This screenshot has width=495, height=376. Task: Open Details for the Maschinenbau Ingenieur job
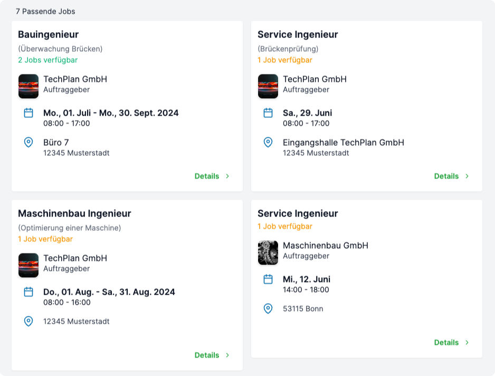207,355
